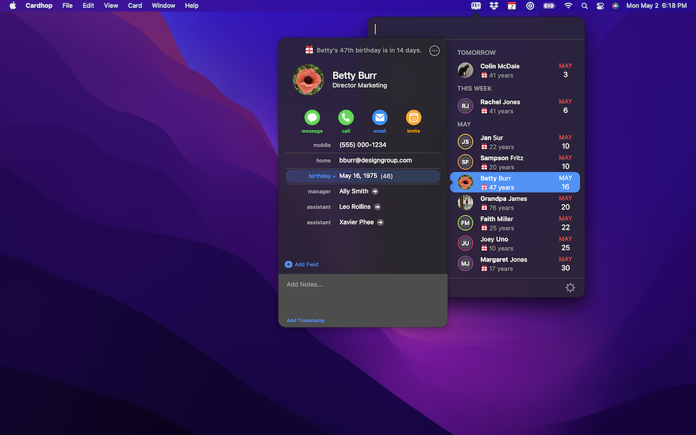
Task: Click the birthday value May 16, 1975
Action: [358, 176]
